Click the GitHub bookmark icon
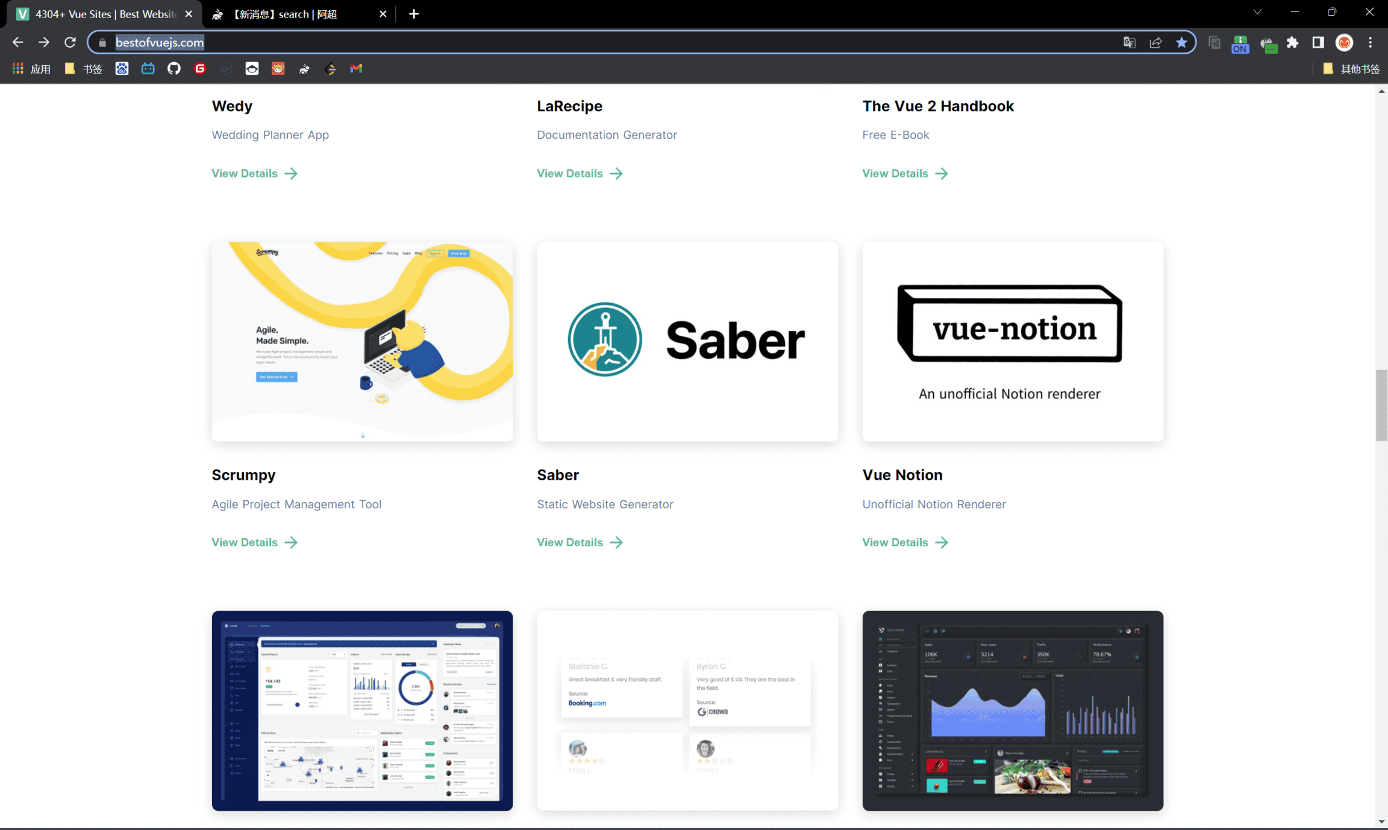 pos(174,69)
